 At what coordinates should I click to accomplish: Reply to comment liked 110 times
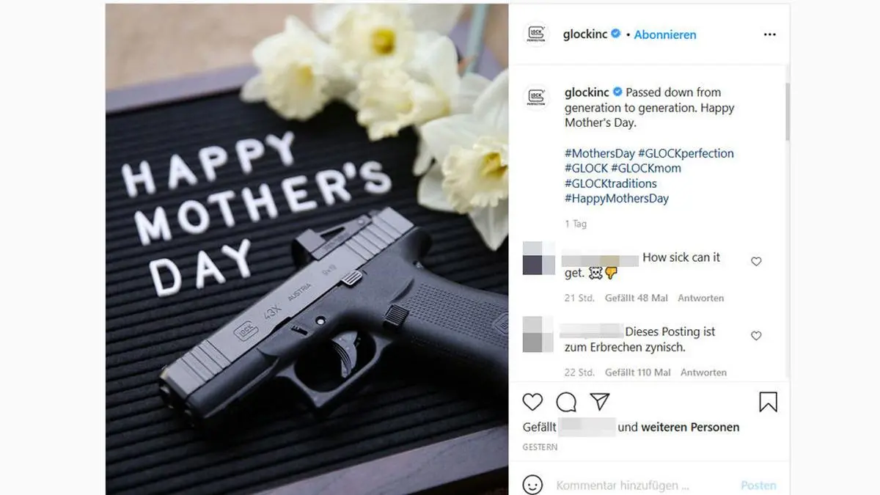coord(703,373)
